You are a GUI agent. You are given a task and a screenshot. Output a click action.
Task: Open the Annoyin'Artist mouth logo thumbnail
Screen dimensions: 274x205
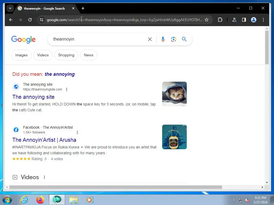pos(174,137)
